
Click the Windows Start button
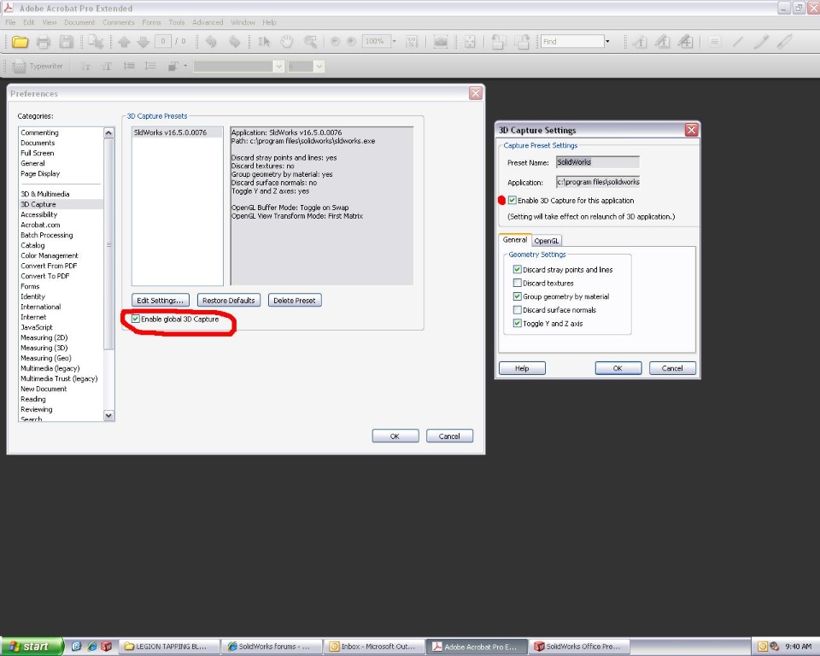pos(32,647)
